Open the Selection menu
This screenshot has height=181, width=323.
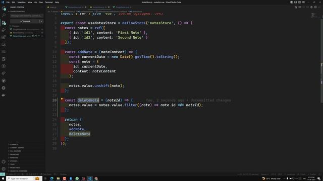tap(21, 2)
